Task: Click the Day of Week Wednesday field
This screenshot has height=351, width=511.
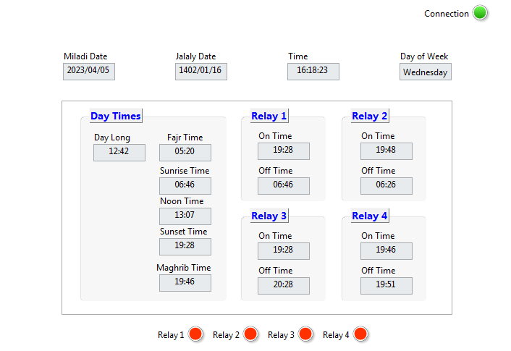Action: pos(426,72)
